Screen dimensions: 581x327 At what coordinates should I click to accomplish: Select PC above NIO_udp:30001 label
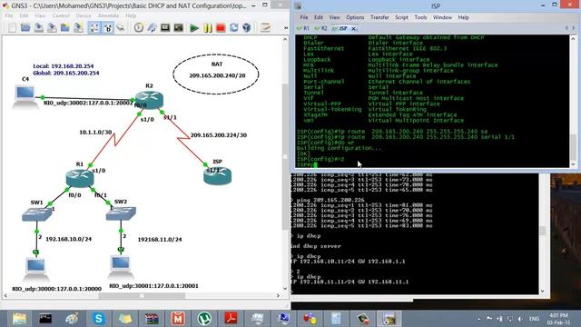coord(121,267)
